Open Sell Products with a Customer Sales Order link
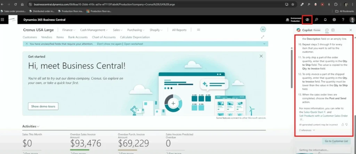The width and height of the screenshot is (356, 154). tap(323, 116)
